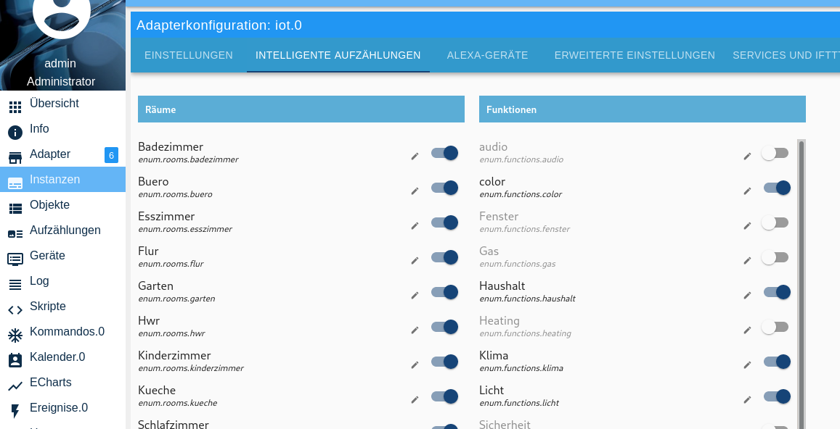840x429 pixels.
Task: Edit the Licht function name
Action: pyautogui.click(x=747, y=399)
